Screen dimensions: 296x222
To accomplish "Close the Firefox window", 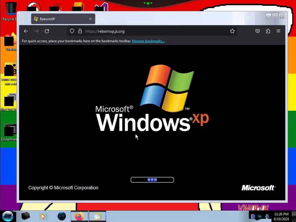I will [x=282, y=16].
